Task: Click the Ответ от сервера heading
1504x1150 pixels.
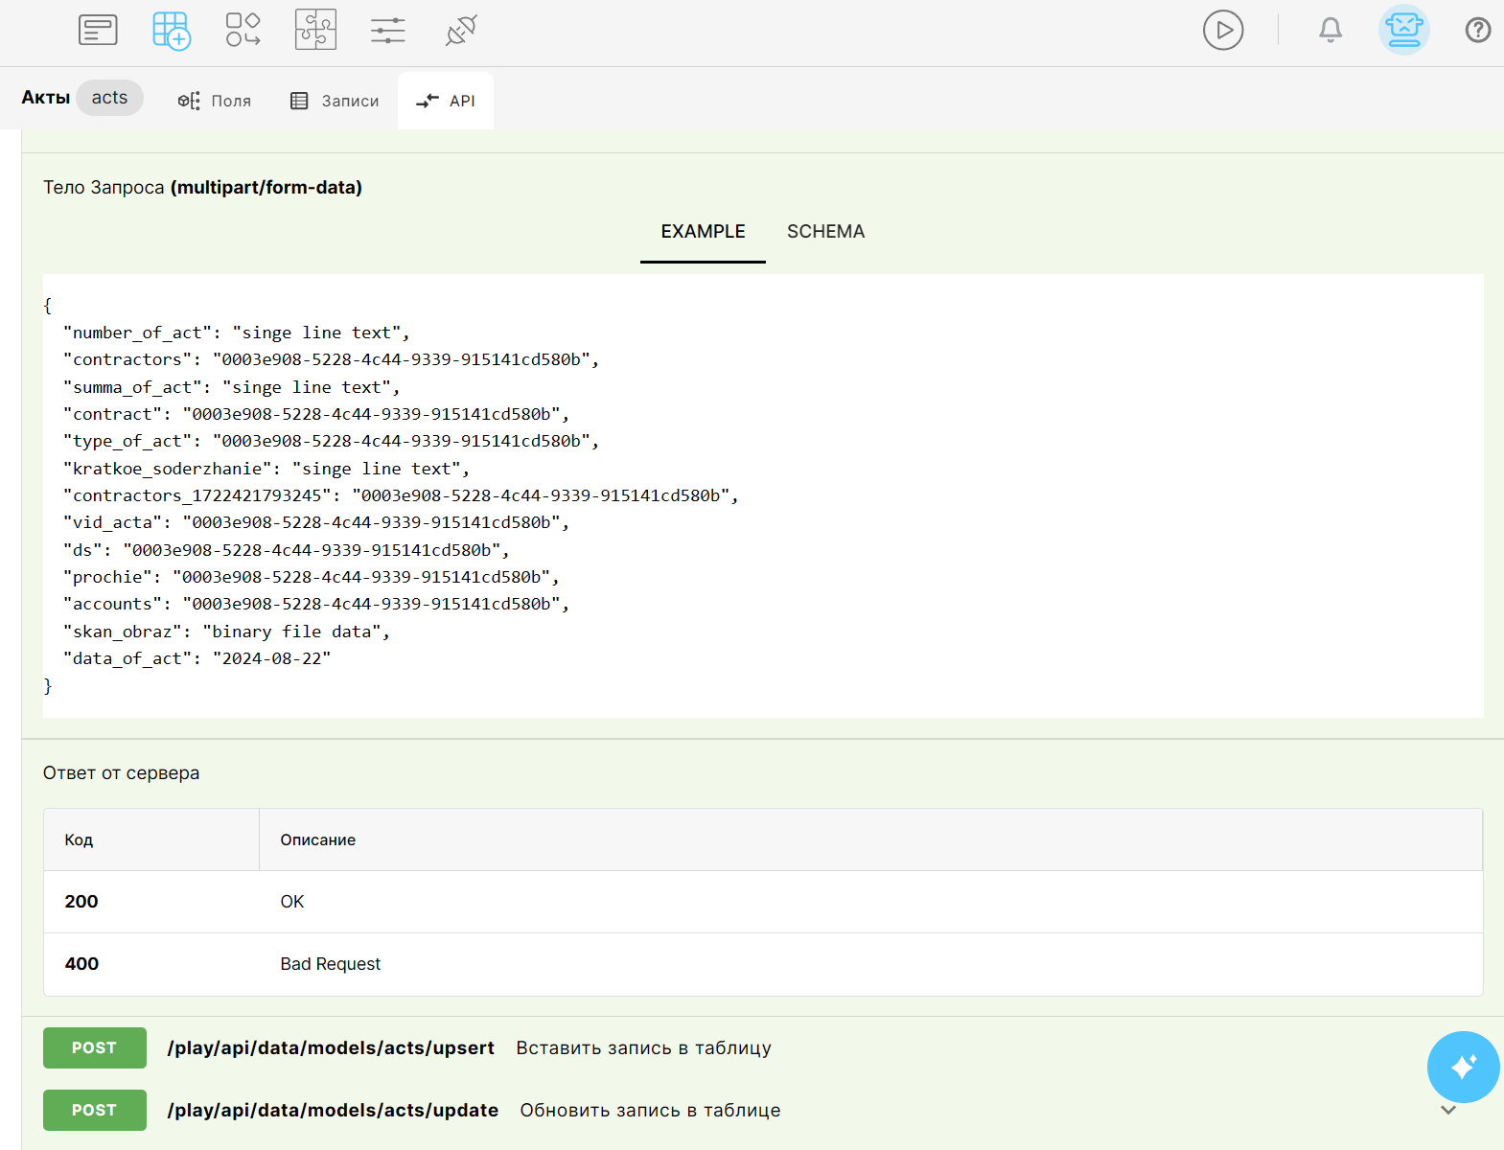Action: click(x=122, y=773)
